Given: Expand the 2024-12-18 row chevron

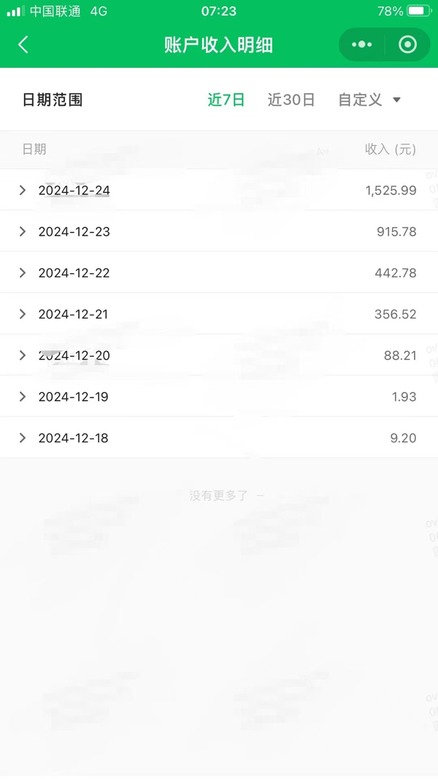Looking at the screenshot, I should [x=23, y=438].
